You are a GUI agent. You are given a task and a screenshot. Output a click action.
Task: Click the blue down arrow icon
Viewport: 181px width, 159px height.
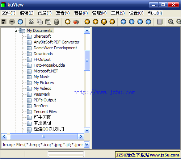click(132, 22)
